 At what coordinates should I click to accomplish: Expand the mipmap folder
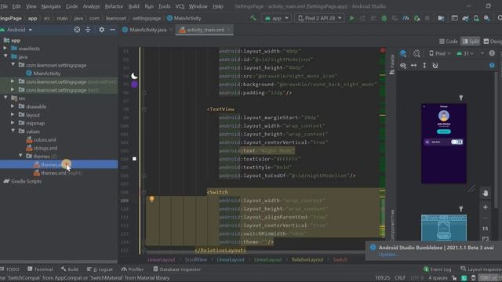pos(13,123)
